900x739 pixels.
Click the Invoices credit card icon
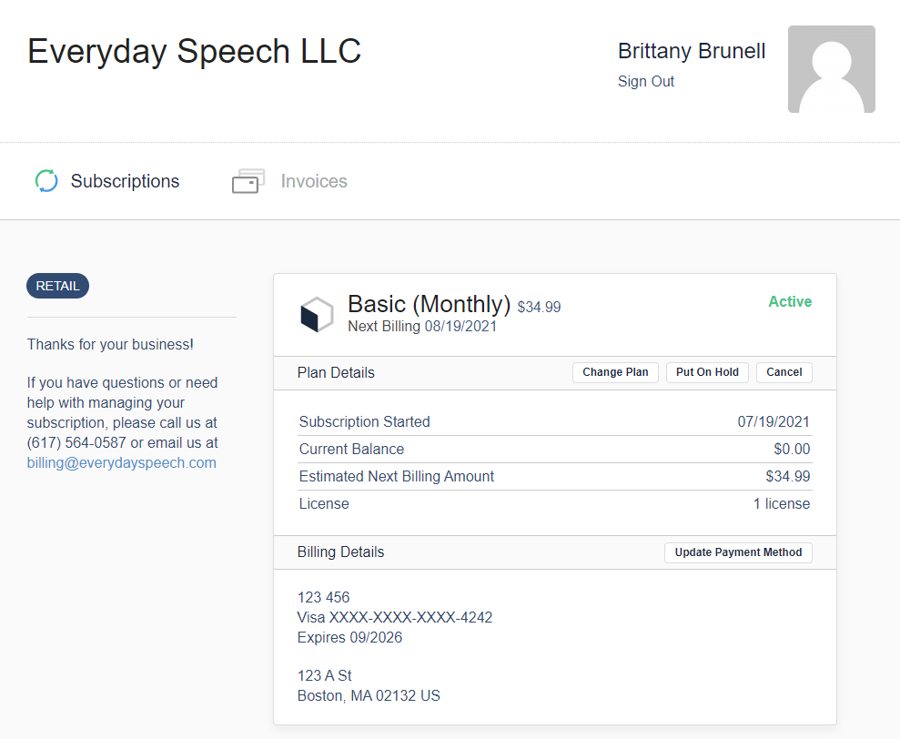(x=248, y=181)
